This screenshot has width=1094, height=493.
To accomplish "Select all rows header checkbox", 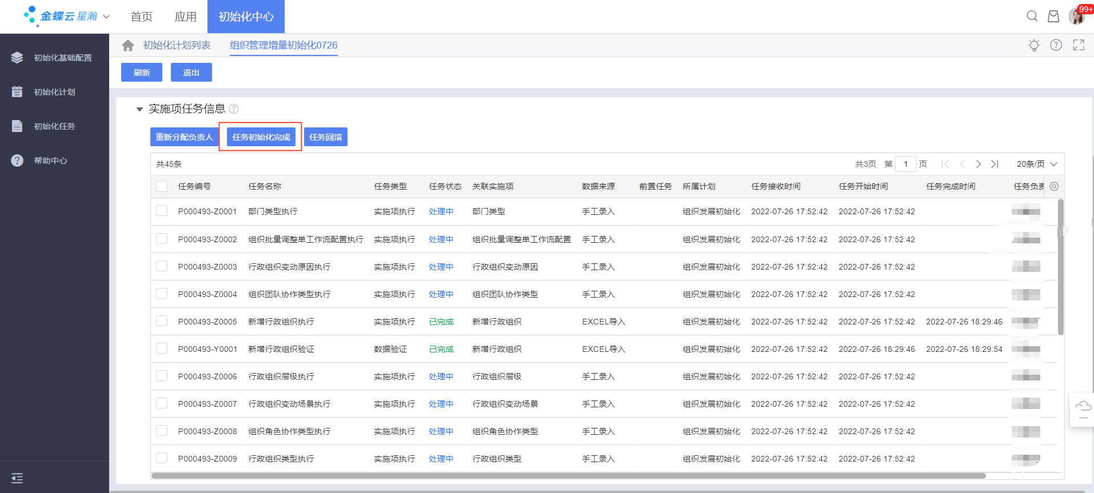I will (x=162, y=187).
